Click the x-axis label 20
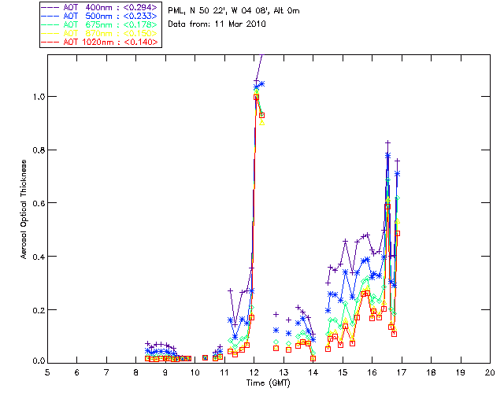The height and width of the screenshot is (403, 504). [x=490, y=372]
